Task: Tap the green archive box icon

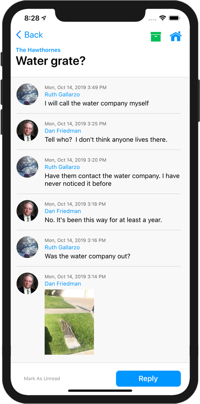Action: [155, 37]
